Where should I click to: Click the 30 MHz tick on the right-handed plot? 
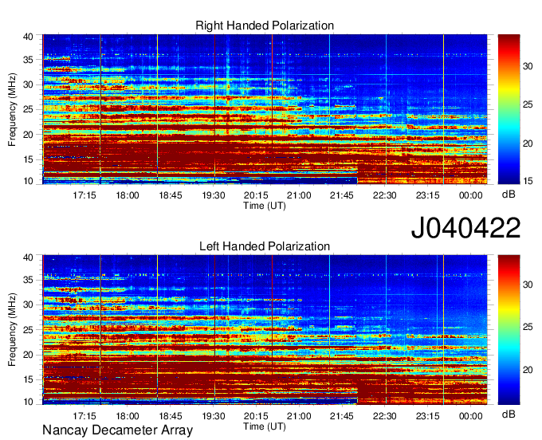point(28,84)
